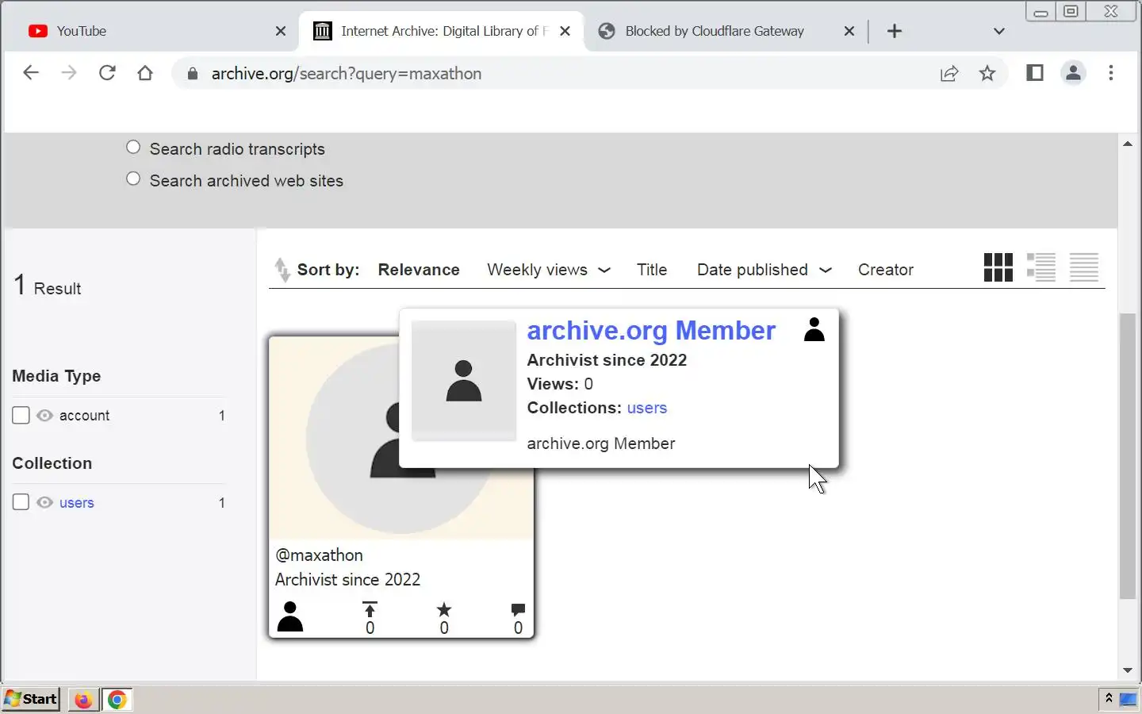The width and height of the screenshot is (1142, 714).
Task: Open the users link in the popup
Action: click(x=647, y=408)
